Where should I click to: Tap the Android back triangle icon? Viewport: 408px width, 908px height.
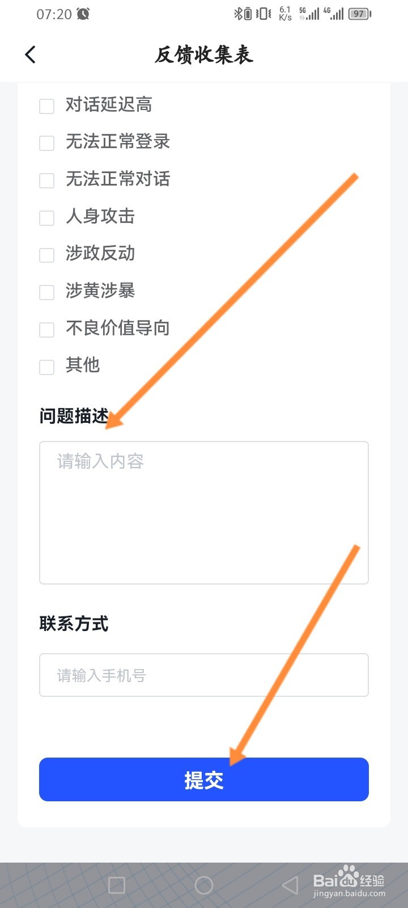point(290,885)
